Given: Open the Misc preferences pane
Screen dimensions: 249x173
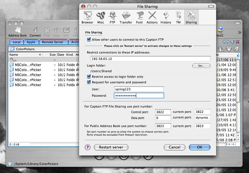Looking at the screenshot, I should coord(101,17).
